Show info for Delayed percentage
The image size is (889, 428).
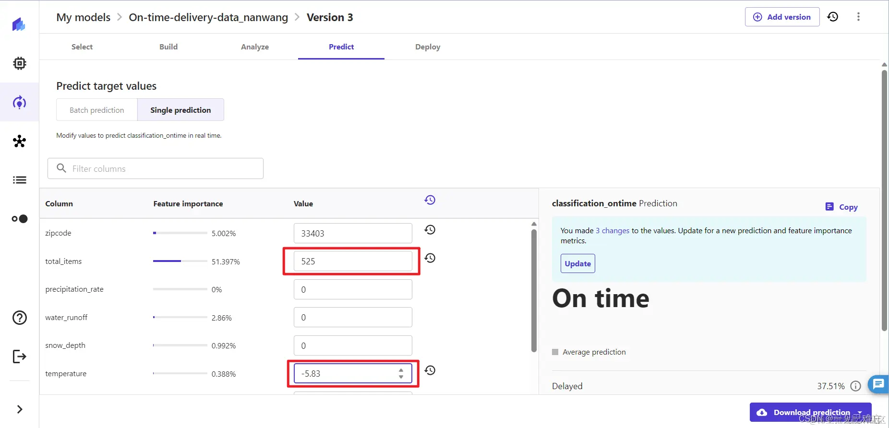click(x=855, y=386)
